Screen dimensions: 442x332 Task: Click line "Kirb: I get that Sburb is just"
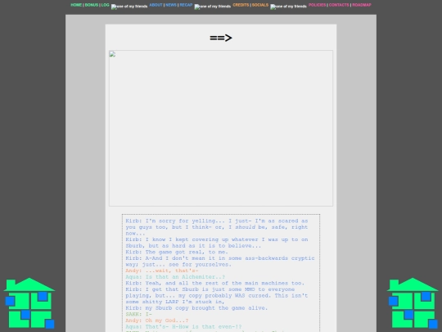click(x=217, y=295)
